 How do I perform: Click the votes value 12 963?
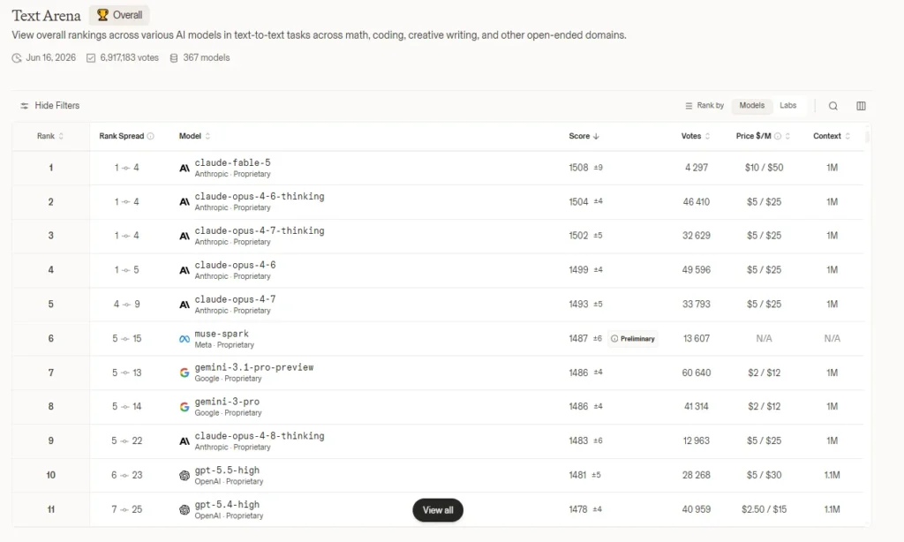tap(696, 441)
